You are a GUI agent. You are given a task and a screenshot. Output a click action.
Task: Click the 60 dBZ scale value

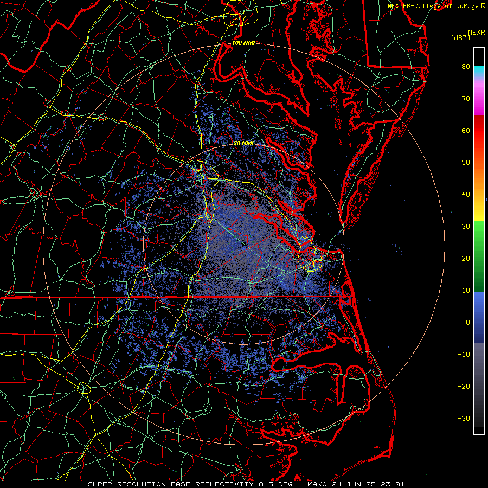(x=466, y=130)
